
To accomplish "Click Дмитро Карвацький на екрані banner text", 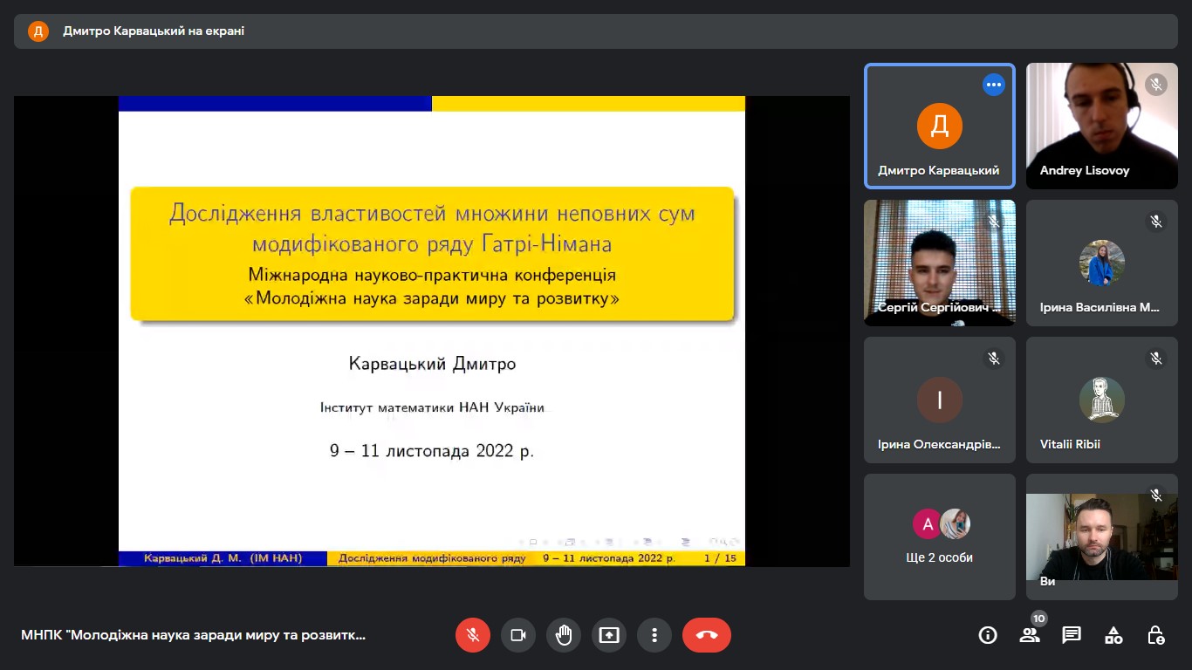I will (x=154, y=31).
